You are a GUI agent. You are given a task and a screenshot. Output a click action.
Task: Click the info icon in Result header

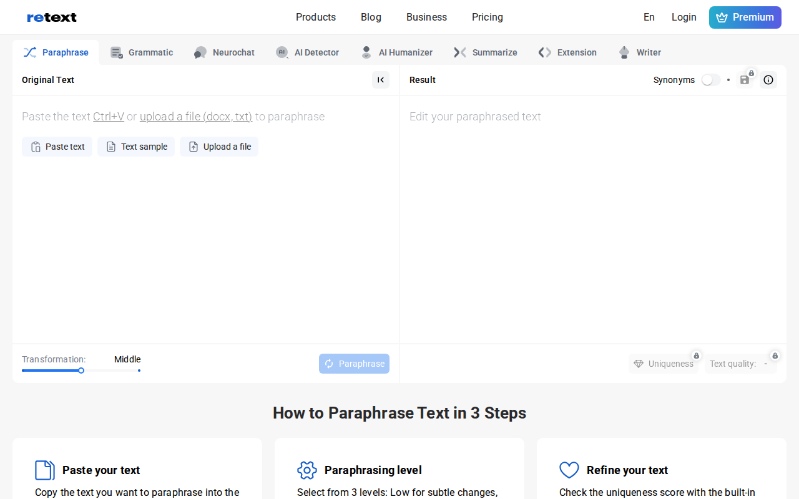click(x=768, y=80)
